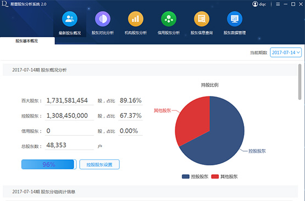Click the 总股东数 label

coord(31,146)
